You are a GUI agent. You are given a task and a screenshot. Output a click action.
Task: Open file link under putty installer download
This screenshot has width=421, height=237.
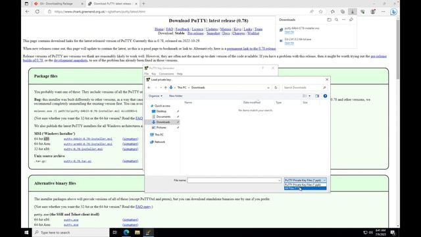(289, 32)
